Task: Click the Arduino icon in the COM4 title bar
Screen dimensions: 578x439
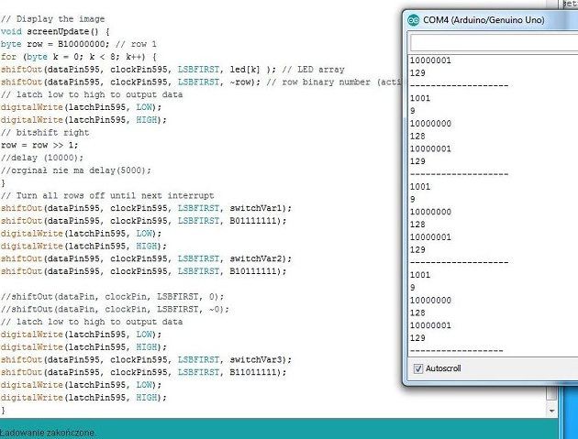Action: click(414, 19)
